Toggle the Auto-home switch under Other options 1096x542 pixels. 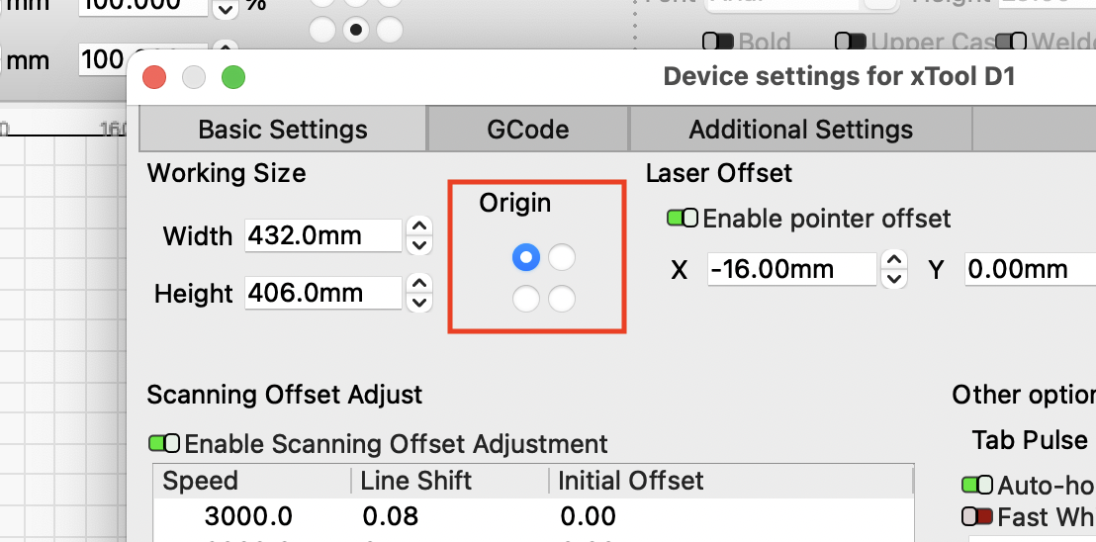coord(977,486)
